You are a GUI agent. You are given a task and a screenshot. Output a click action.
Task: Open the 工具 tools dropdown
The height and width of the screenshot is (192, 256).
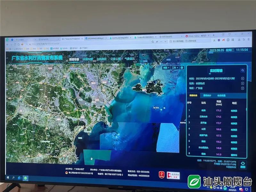point(174,68)
